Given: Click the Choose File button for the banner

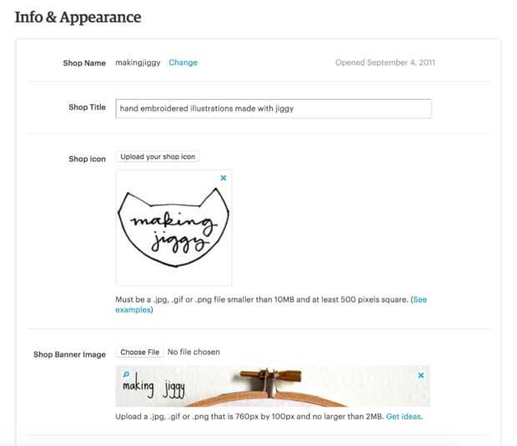Looking at the screenshot, I should click(139, 353).
